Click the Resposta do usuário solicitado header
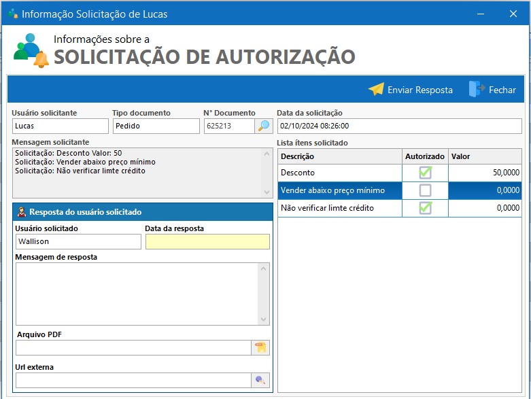 [x=143, y=212]
